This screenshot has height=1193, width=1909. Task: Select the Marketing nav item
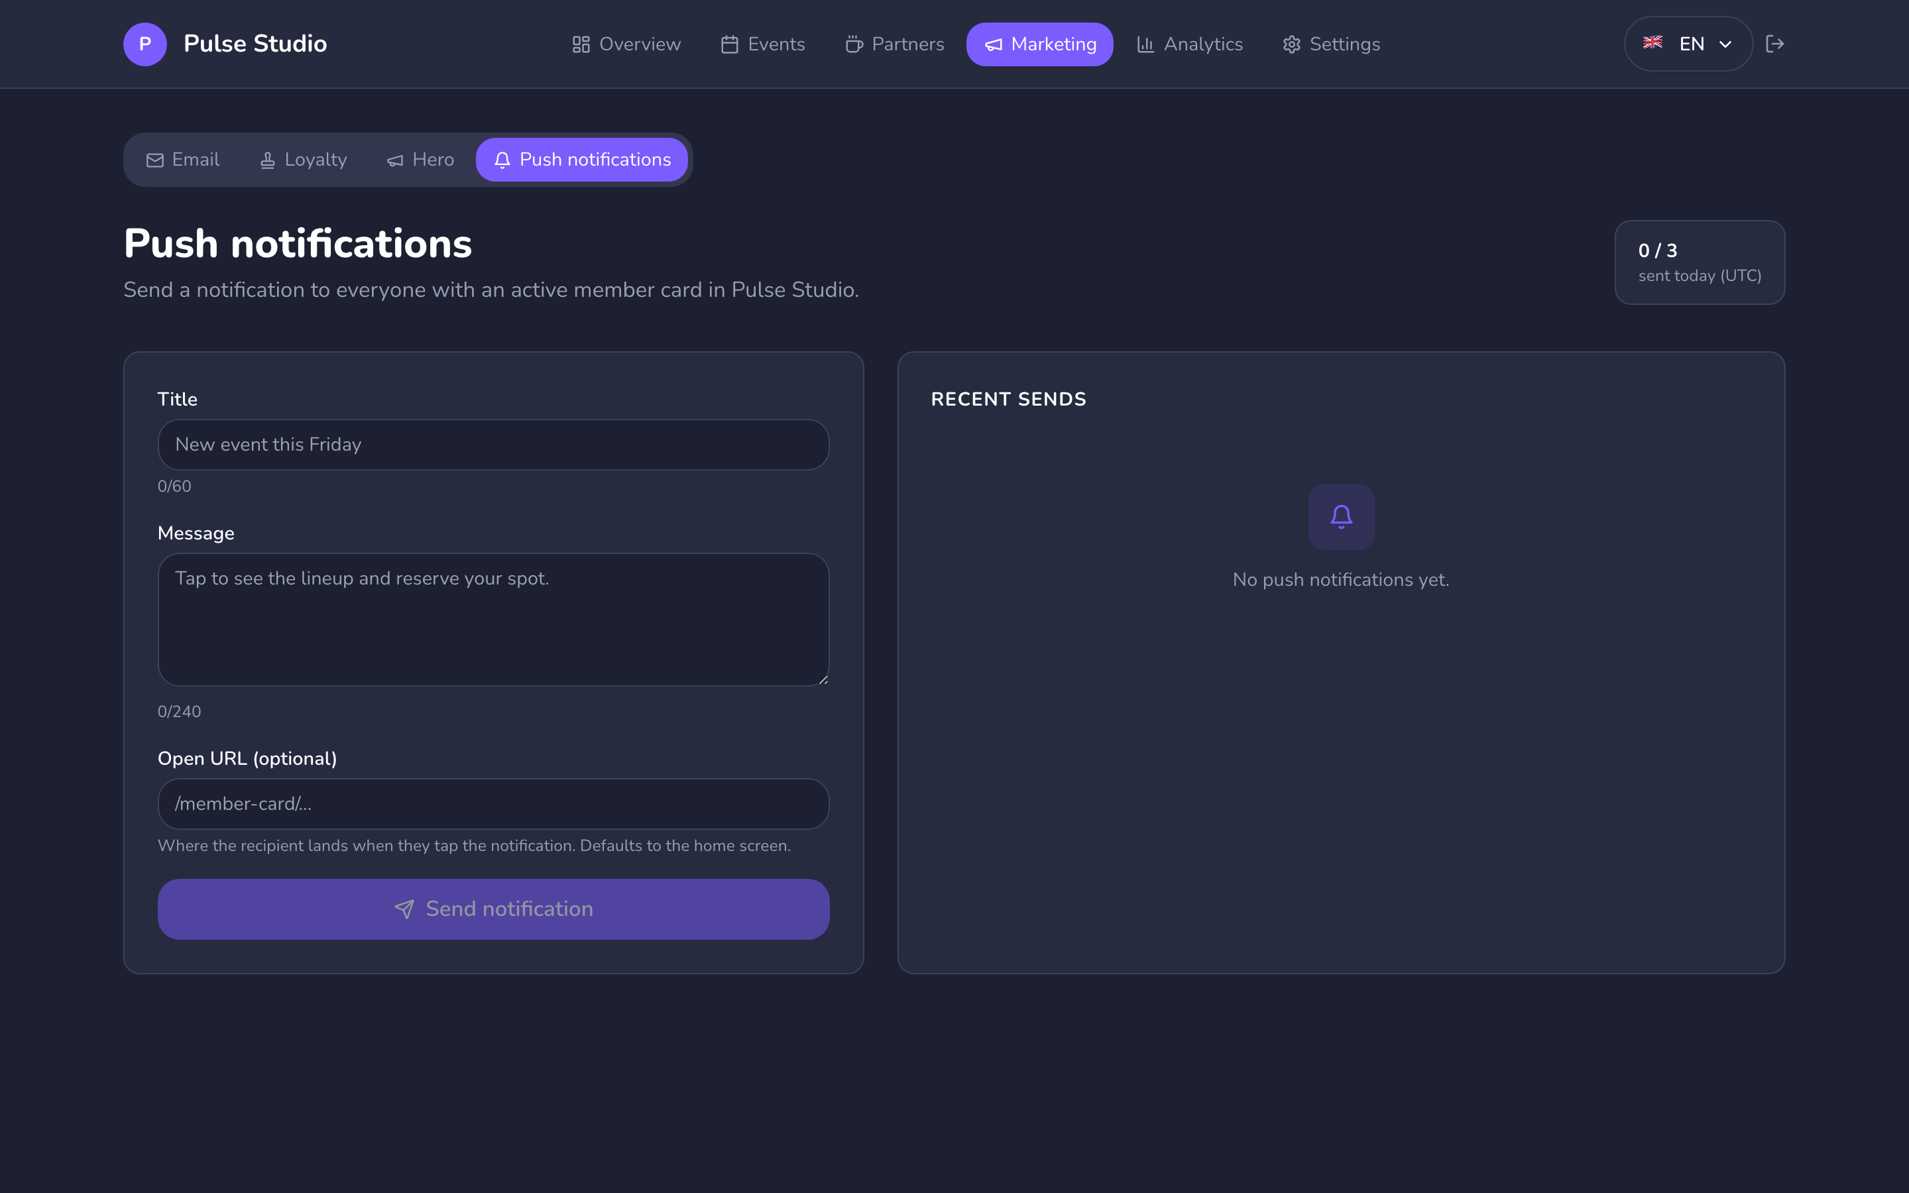click(x=1040, y=44)
